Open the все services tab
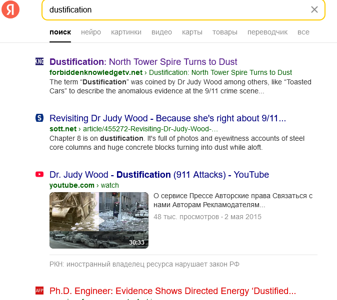This screenshot has height=300, width=337. coord(303,32)
